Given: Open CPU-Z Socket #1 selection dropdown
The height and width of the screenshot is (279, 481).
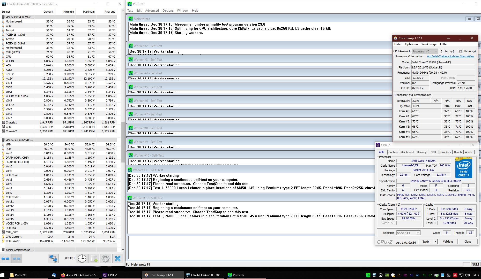Looking at the screenshot, I should [408, 233].
